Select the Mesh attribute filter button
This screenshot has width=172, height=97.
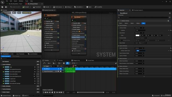(x=132, y=23)
